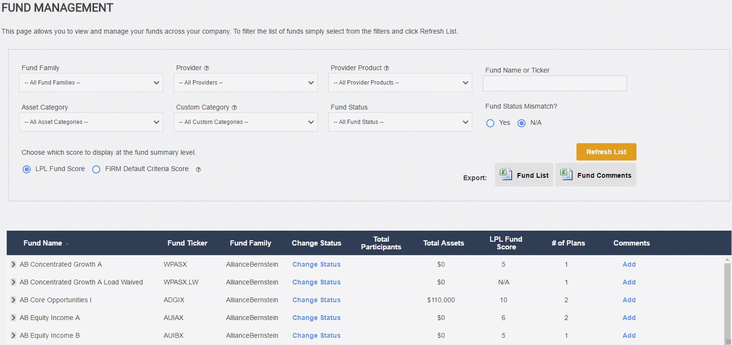Click the Excel icon on Fund List export
732x345 pixels.
point(505,174)
